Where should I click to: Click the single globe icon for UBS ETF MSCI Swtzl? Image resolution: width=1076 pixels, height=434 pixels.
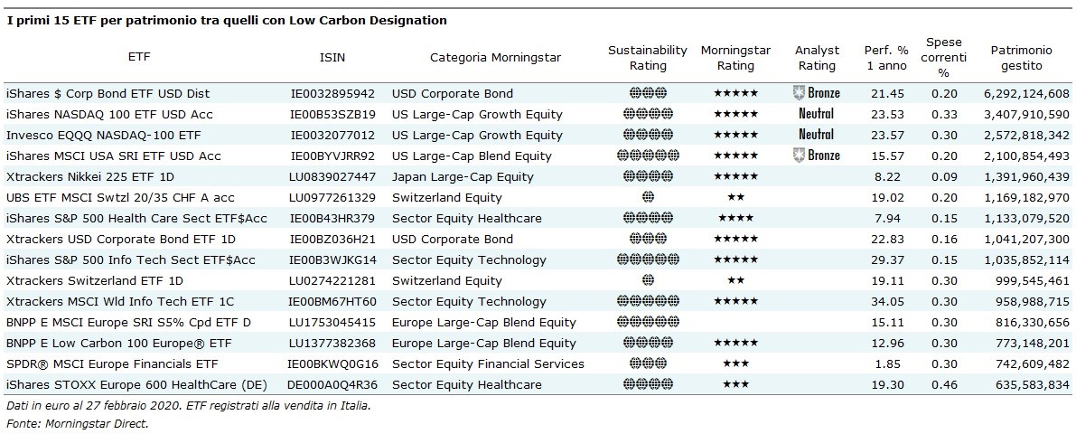tap(647, 197)
